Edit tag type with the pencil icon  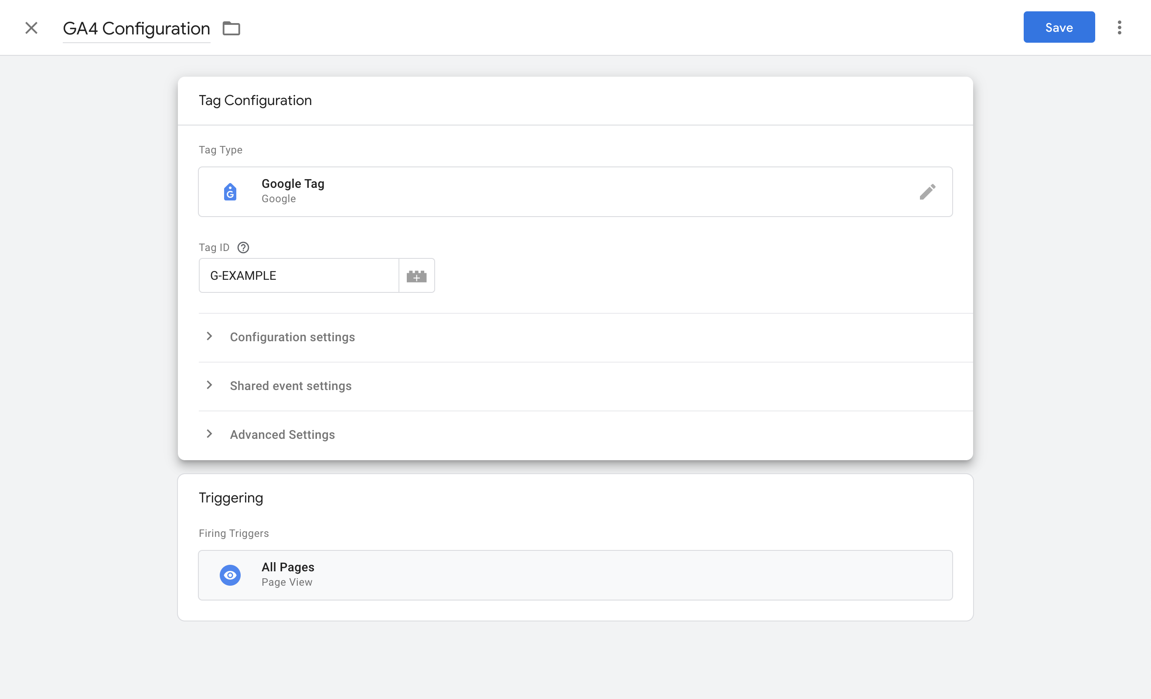(927, 192)
